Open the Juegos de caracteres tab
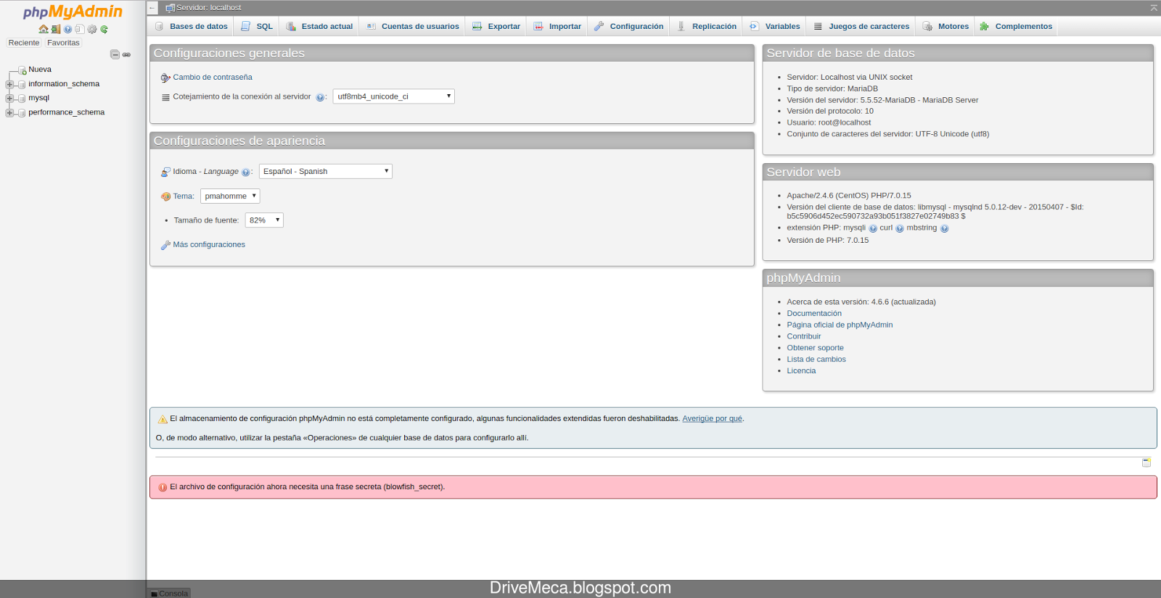 tap(861, 26)
